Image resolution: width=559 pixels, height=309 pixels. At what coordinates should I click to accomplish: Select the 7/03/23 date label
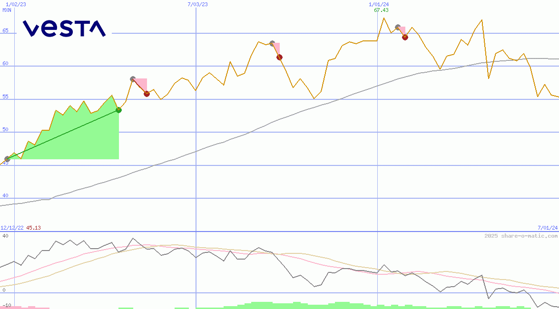pos(197,4)
